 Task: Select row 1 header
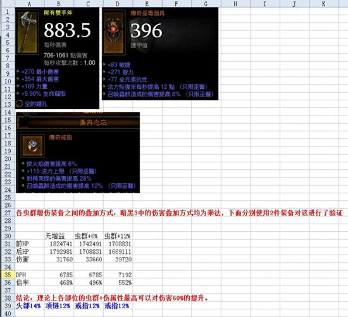[x=8, y=11]
